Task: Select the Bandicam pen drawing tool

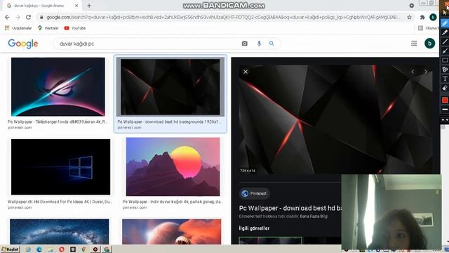Action: 445,23
